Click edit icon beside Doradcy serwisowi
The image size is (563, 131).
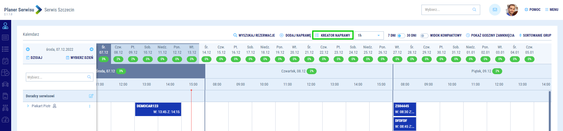(x=91, y=96)
